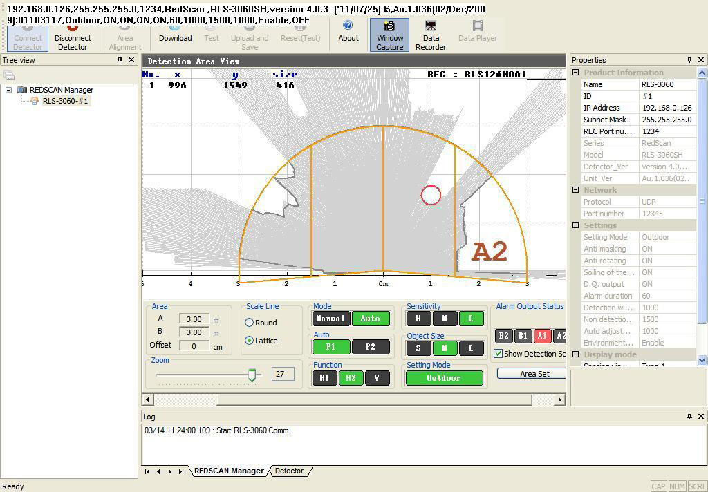Set Object Size to S

pos(418,348)
